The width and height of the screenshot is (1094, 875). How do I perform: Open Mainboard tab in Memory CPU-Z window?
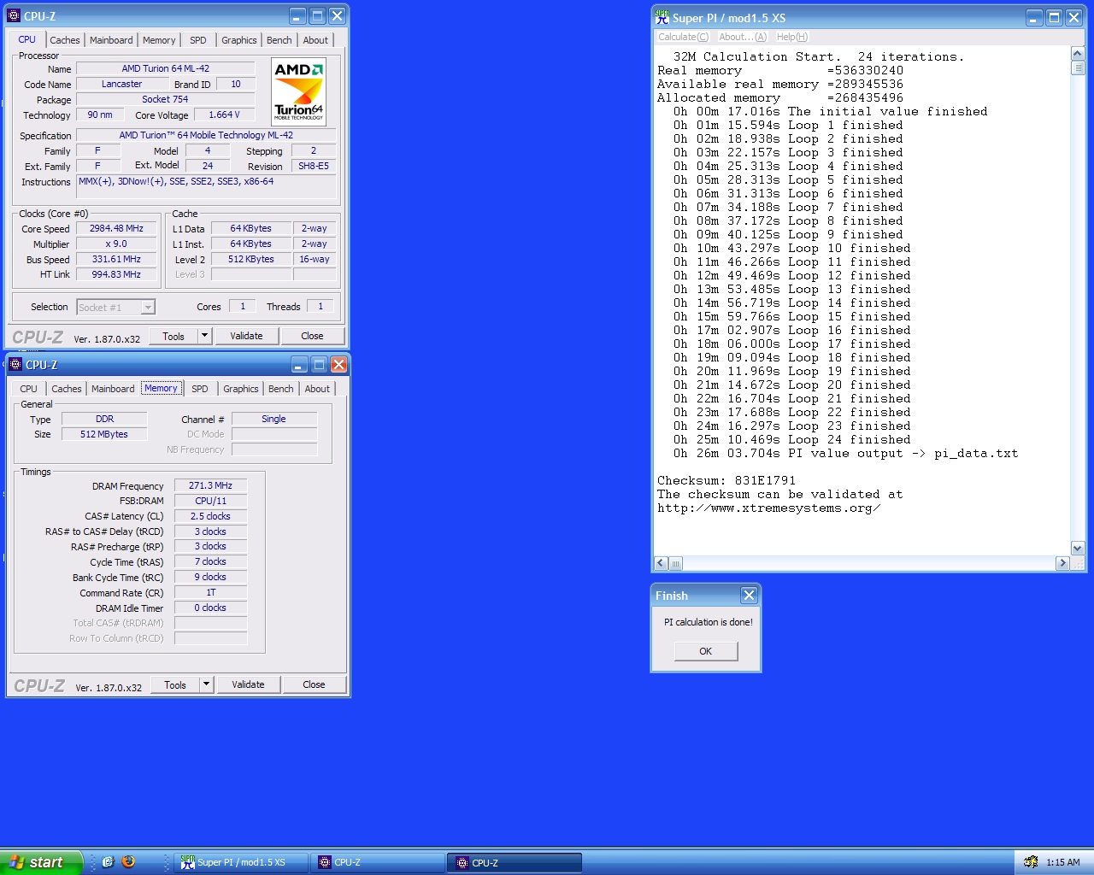coord(113,389)
